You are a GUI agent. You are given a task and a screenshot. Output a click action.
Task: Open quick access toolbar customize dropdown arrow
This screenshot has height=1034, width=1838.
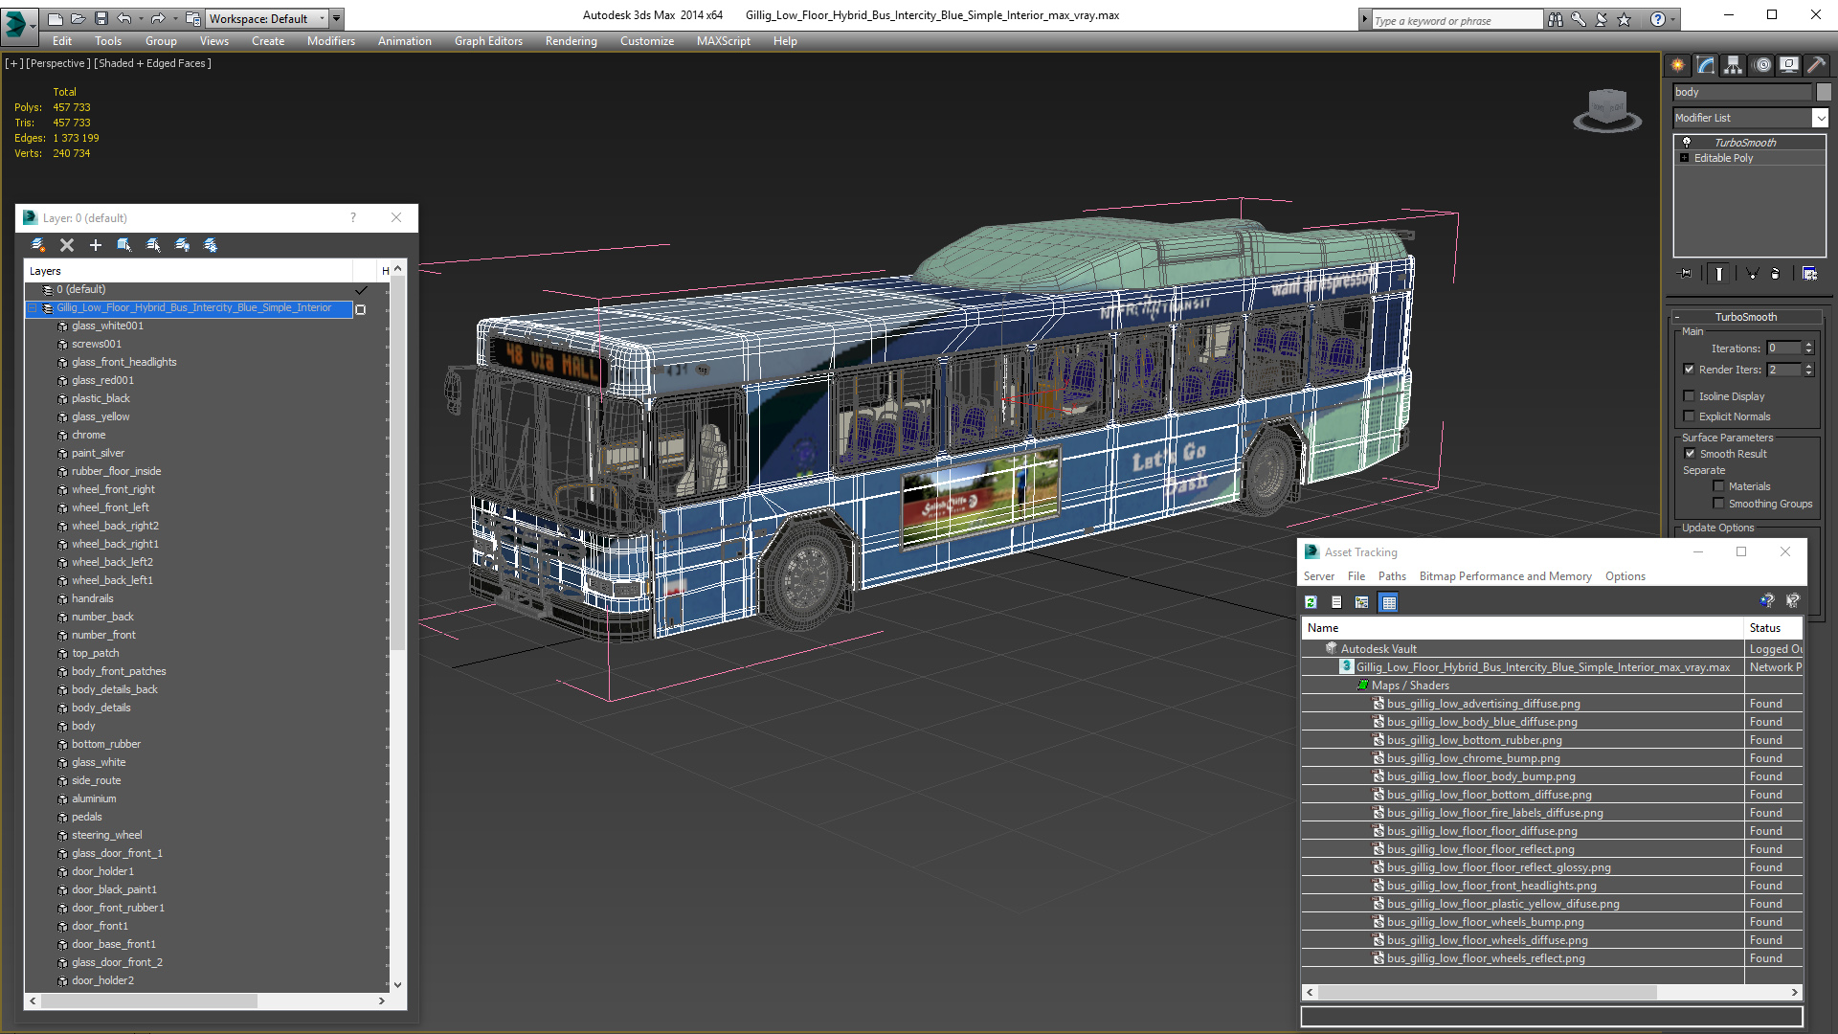[336, 18]
